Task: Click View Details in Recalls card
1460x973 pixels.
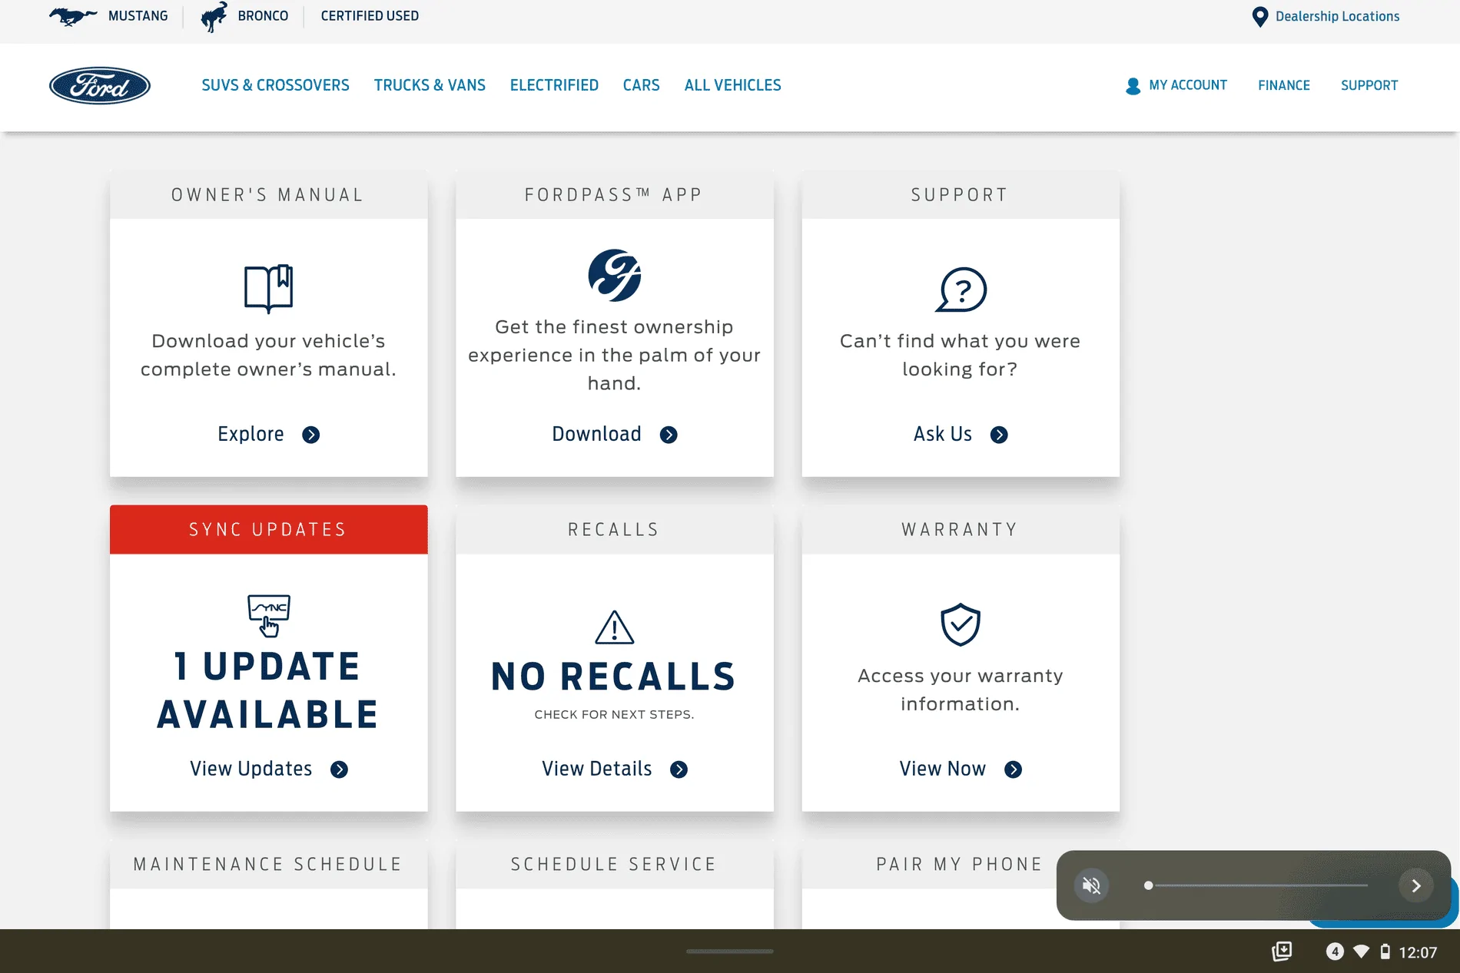Action: [597, 769]
